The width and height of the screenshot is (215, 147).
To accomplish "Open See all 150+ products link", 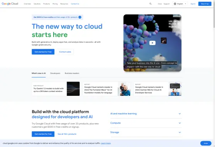I will [67, 134].
